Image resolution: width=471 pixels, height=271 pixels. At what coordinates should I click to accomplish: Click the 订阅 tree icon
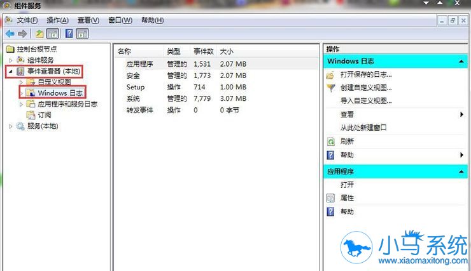click(31, 115)
